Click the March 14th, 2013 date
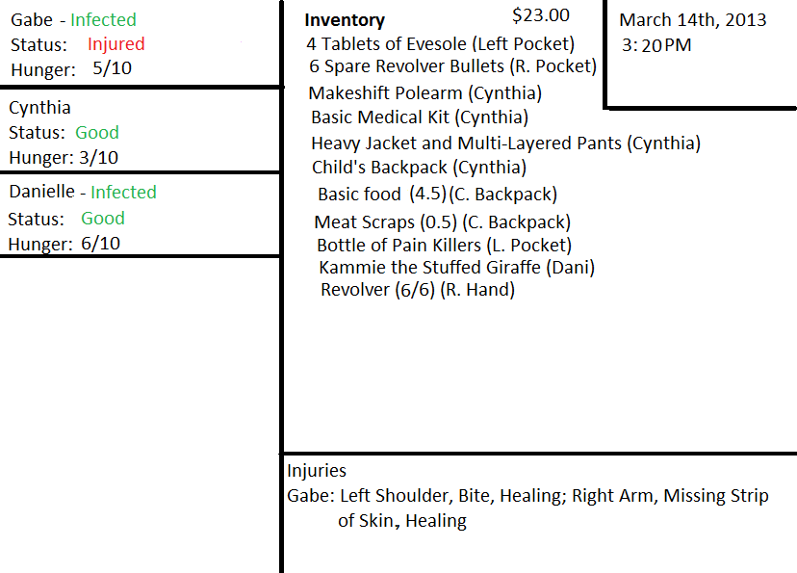The height and width of the screenshot is (573, 797). tap(693, 20)
